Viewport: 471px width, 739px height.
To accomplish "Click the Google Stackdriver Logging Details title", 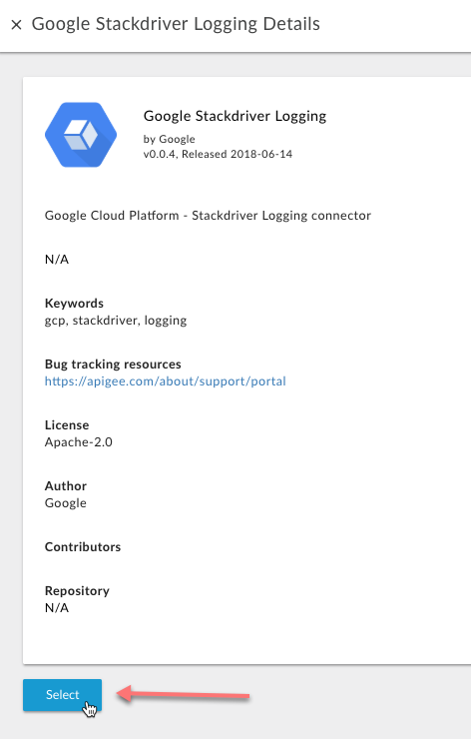I will coord(176,24).
